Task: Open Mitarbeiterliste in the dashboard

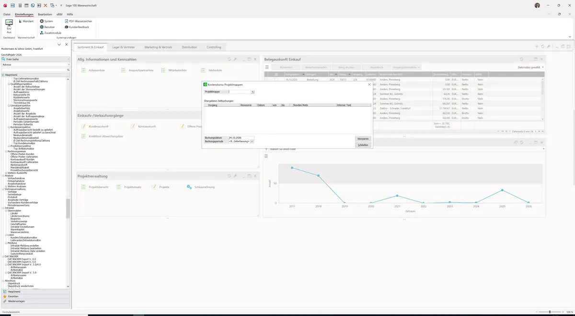Action: (x=174, y=70)
